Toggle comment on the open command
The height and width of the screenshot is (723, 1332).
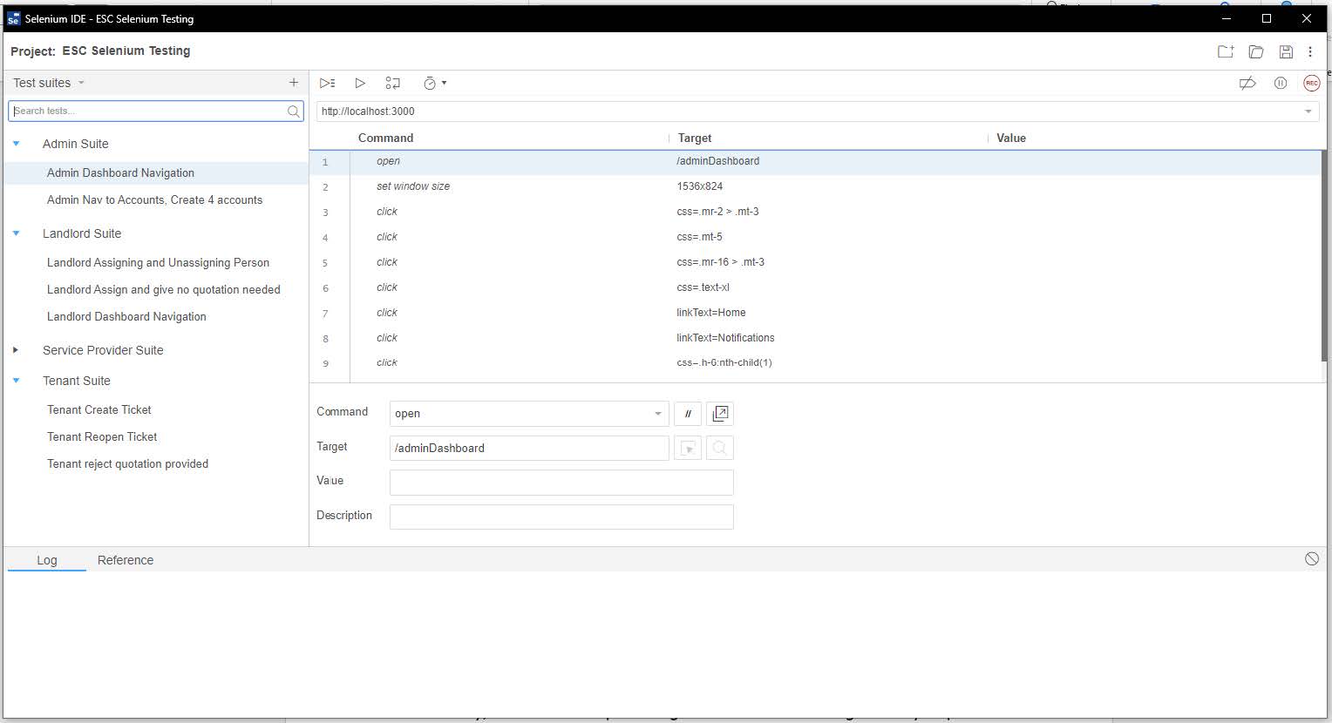pyautogui.click(x=688, y=413)
